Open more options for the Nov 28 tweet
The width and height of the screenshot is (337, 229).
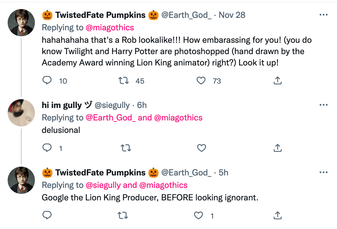[323, 15]
